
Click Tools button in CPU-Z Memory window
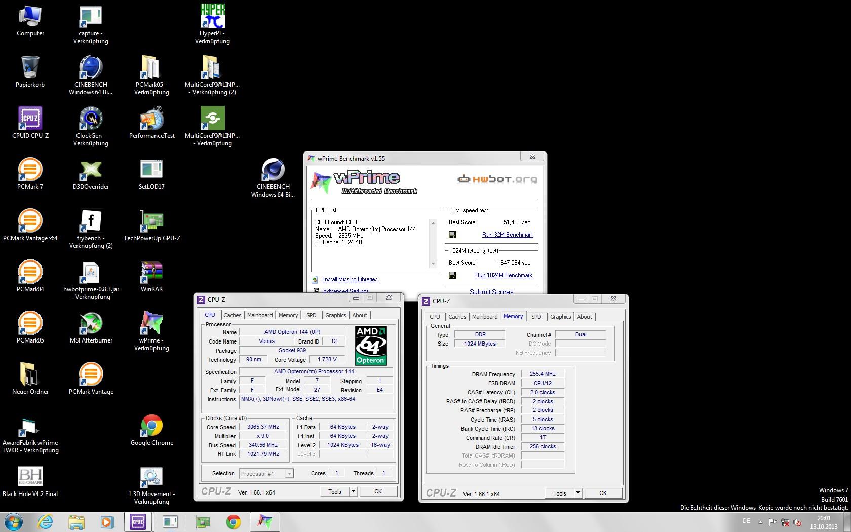(x=560, y=493)
